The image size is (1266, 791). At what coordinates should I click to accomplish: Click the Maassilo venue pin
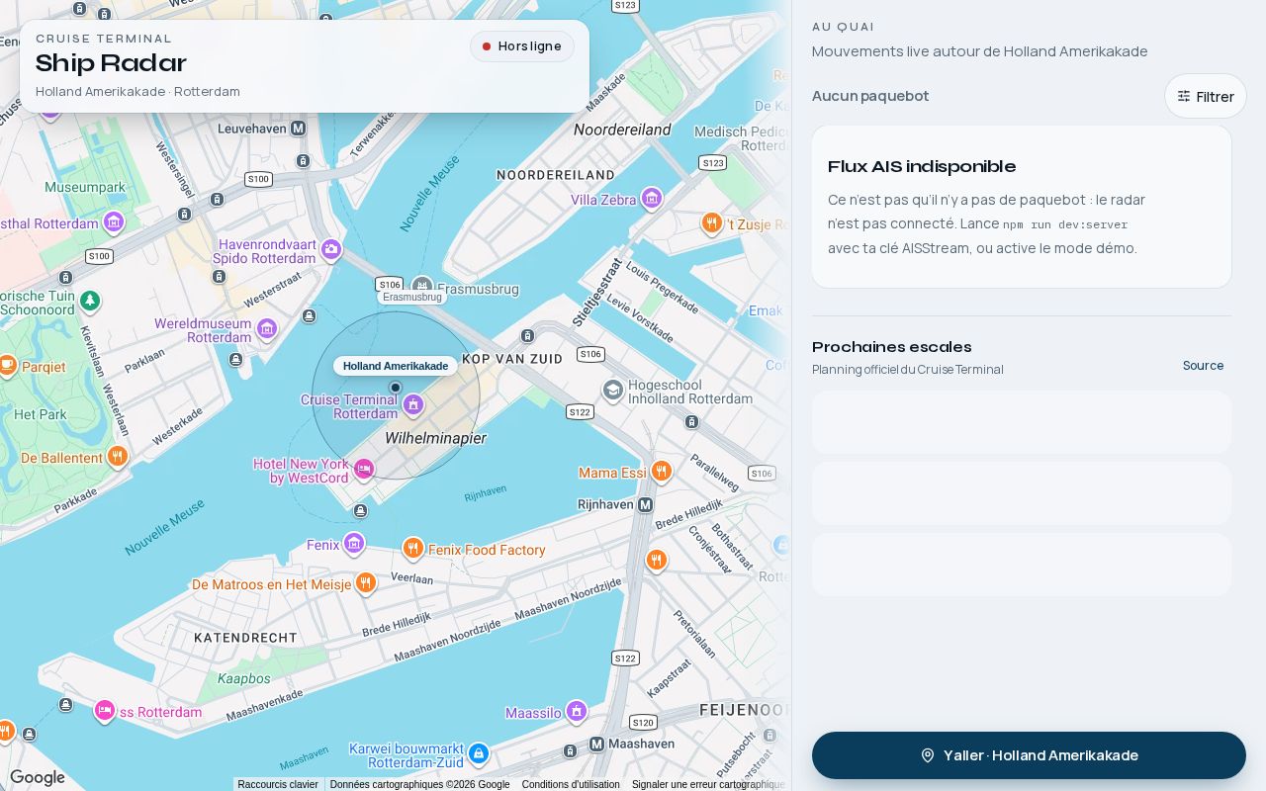click(577, 711)
